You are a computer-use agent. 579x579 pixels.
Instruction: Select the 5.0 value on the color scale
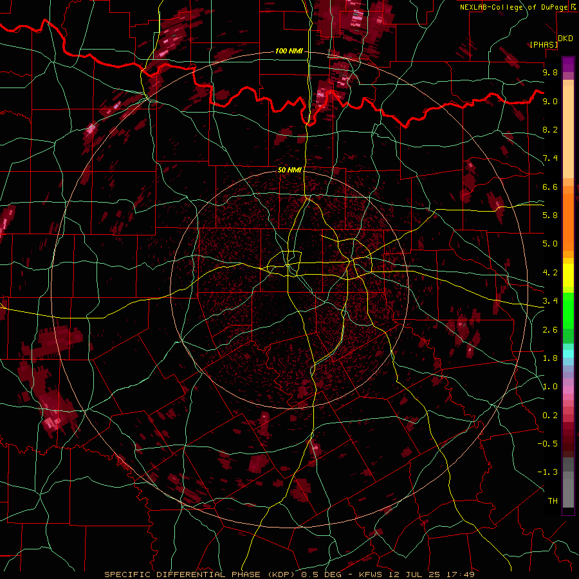550,244
